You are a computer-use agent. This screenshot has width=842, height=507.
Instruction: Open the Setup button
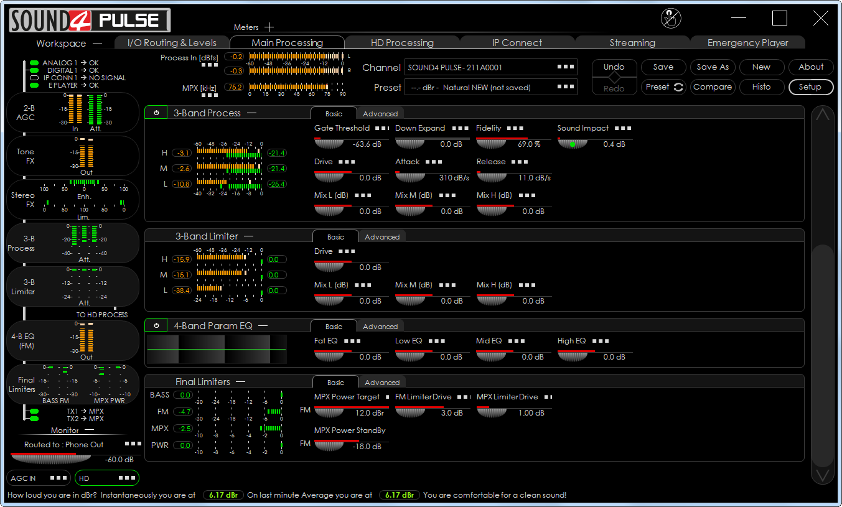811,87
